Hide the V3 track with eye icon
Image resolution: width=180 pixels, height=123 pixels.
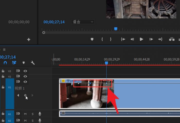[x=25, y=71]
